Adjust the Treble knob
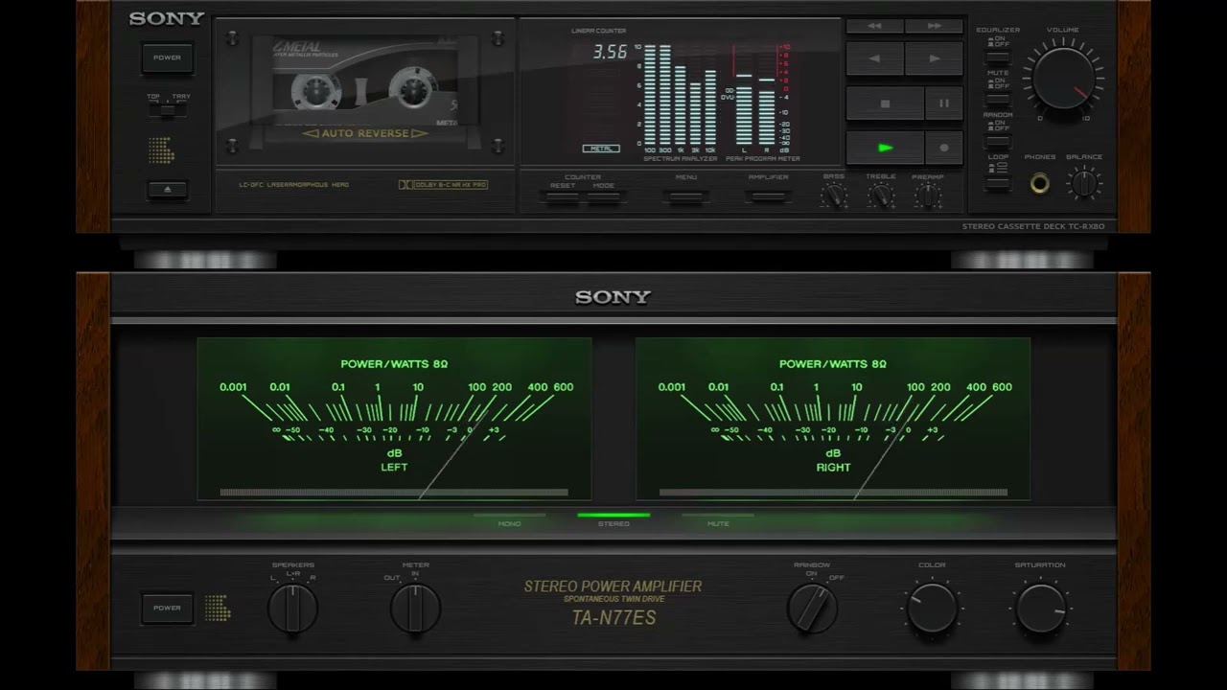The height and width of the screenshot is (690, 1227). [881, 196]
